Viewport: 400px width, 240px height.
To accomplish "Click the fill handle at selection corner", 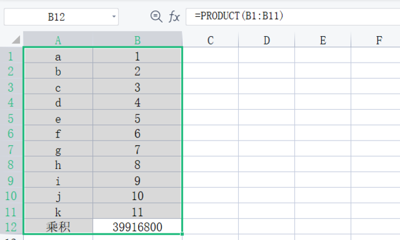I will (x=182, y=234).
